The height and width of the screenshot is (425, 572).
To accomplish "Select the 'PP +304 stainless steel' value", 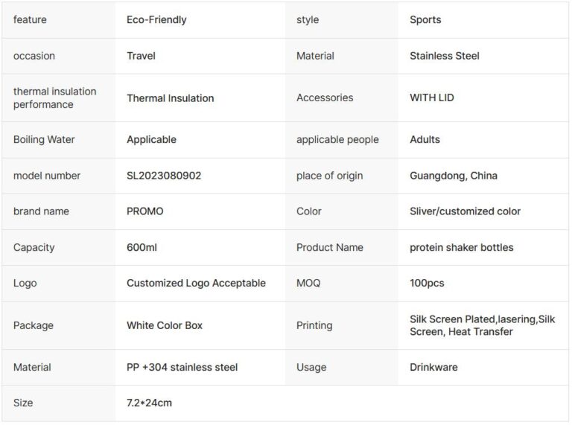I will (x=182, y=367).
